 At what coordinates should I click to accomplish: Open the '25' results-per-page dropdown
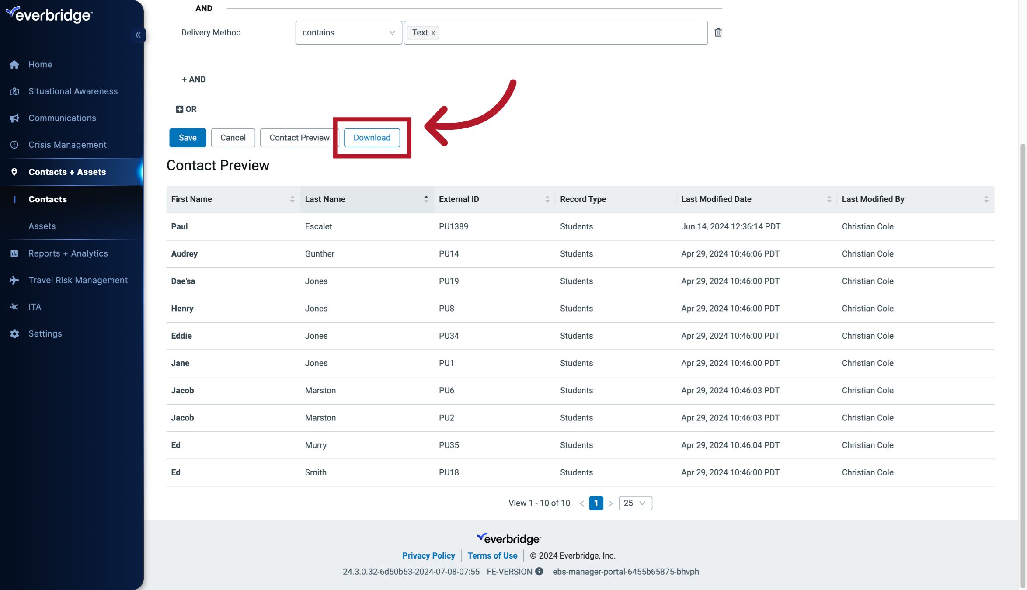635,503
